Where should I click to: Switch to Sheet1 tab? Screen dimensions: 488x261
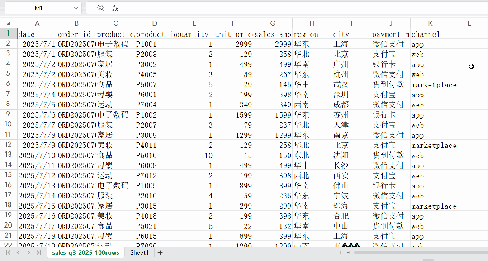[x=139, y=252]
